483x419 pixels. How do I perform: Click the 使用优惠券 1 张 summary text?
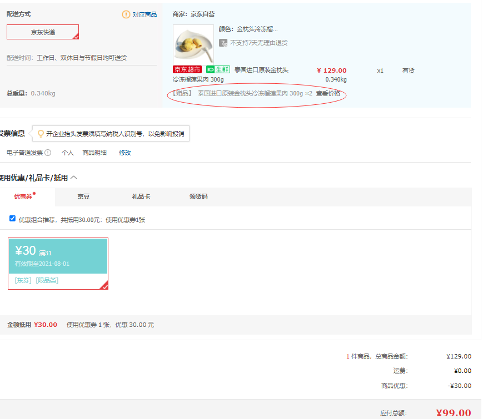click(x=110, y=325)
